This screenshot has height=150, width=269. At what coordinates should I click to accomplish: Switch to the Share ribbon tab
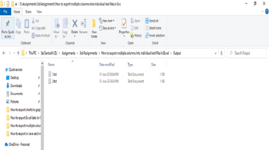tap(28, 12)
